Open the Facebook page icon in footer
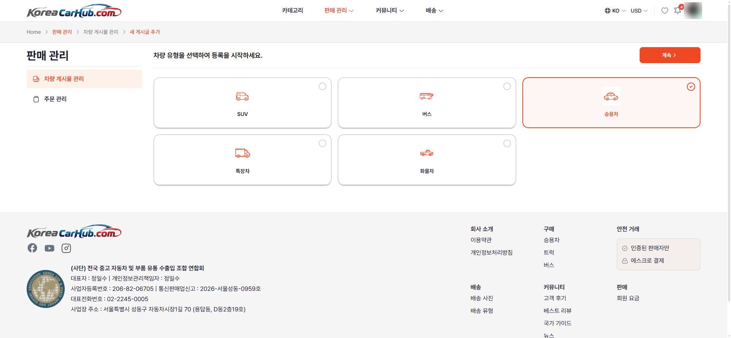Viewport: 731px width, 338px height. pos(32,248)
